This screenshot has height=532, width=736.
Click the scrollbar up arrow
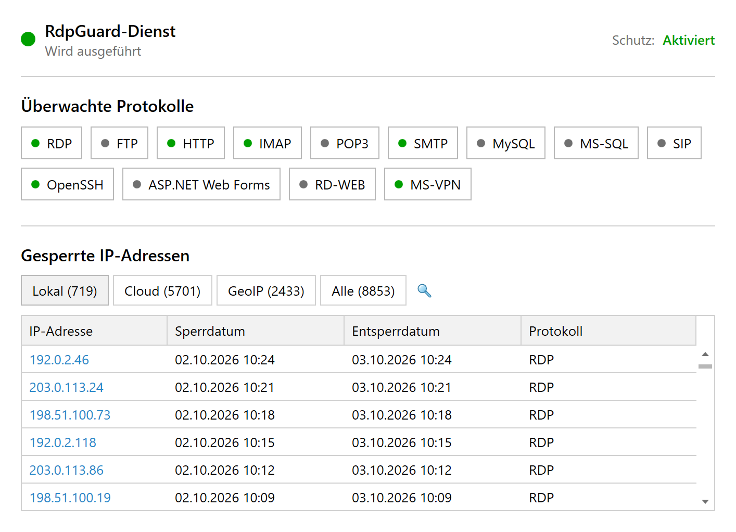[705, 354]
